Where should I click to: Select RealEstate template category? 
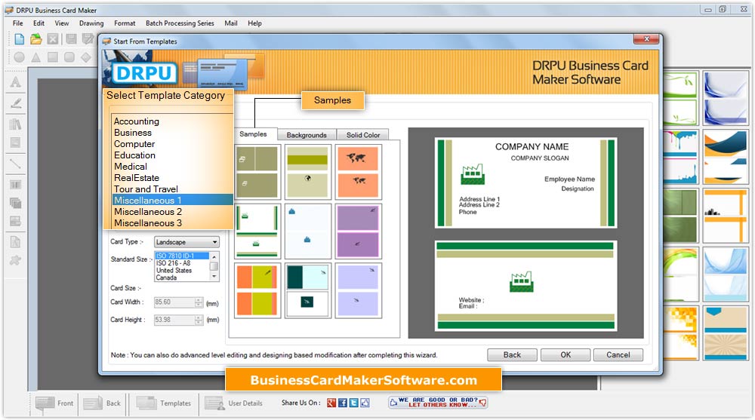point(137,177)
